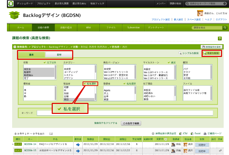The image size is (229, 155).
Task: Click the 田端 registrant avatar in the BGDSN-14 row
Action: tap(173, 145)
